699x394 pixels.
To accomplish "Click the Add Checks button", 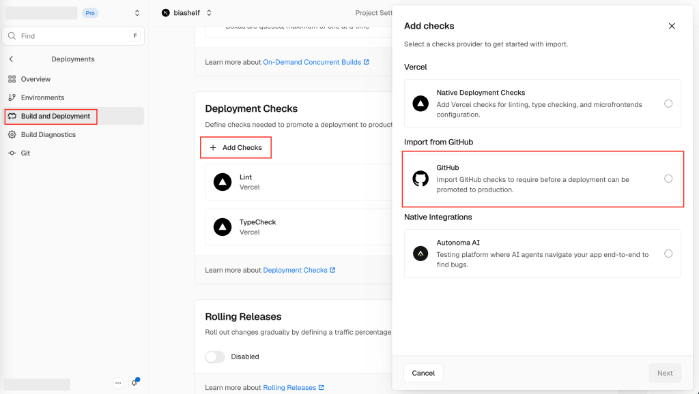I will point(236,148).
